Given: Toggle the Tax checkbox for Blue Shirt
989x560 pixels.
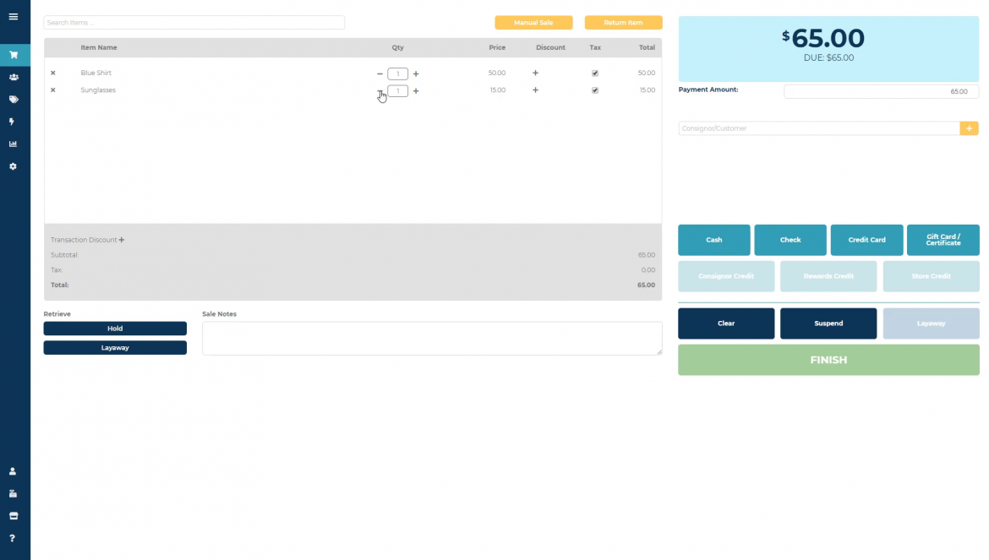Looking at the screenshot, I should coord(594,73).
